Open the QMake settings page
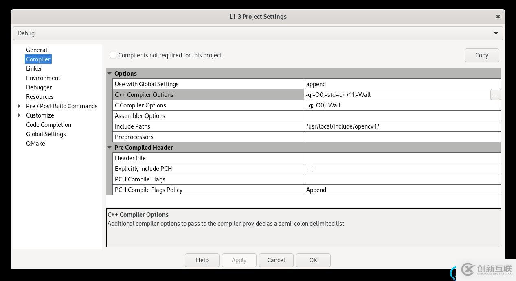This screenshot has height=281, width=516. point(35,144)
